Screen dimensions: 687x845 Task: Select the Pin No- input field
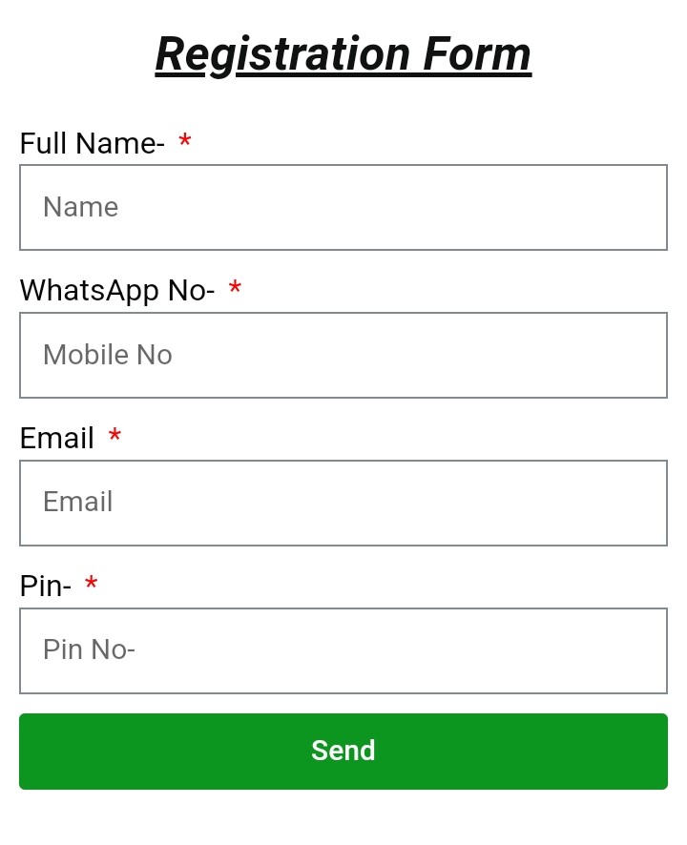pyautogui.click(x=343, y=650)
